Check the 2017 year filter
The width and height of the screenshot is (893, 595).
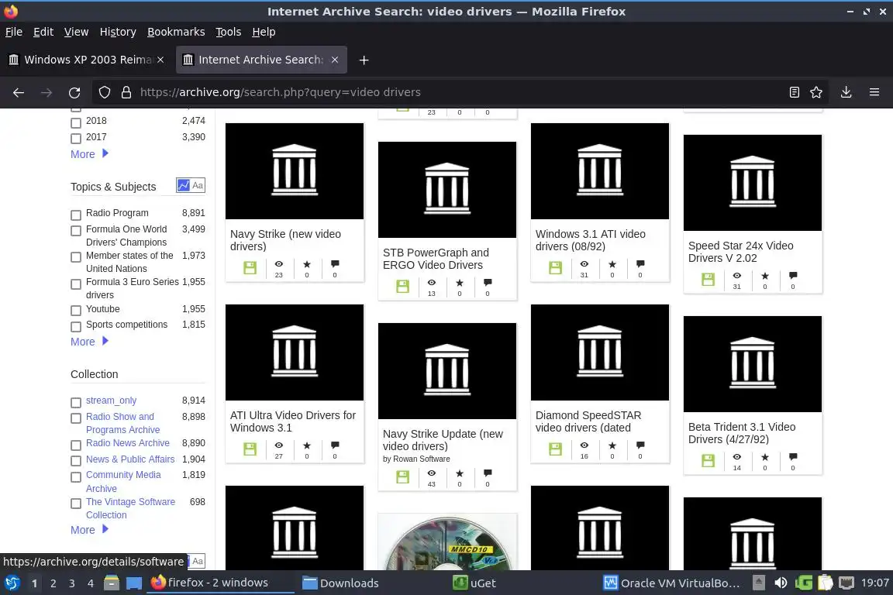(x=76, y=139)
